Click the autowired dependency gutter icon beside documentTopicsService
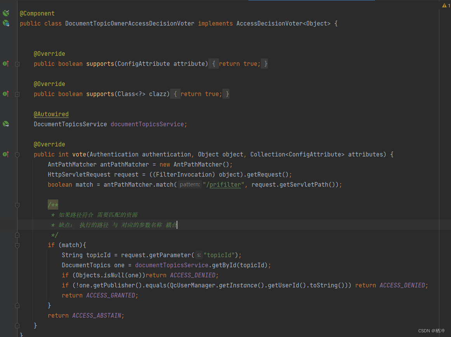Screen dimensions: 451x337 coord(6,124)
